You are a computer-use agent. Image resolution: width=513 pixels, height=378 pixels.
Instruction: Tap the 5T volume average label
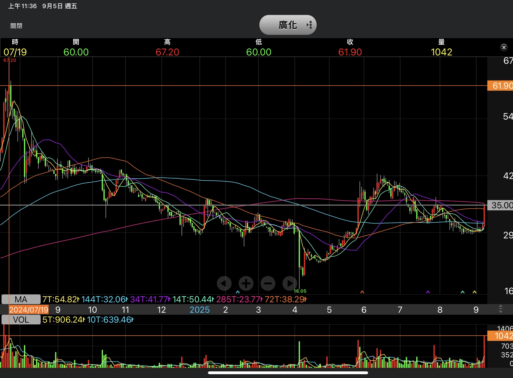64,320
